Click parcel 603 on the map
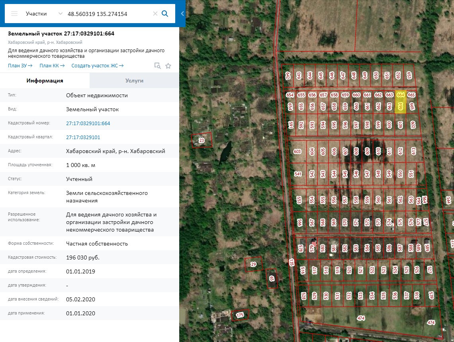 (x=297, y=151)
